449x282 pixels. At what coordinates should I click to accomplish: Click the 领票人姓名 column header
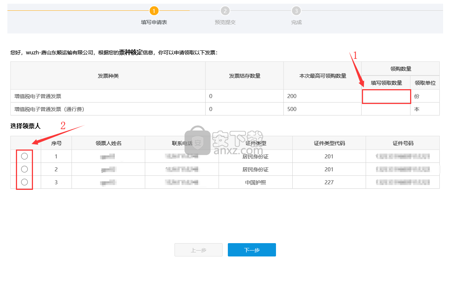click(109, 143)
